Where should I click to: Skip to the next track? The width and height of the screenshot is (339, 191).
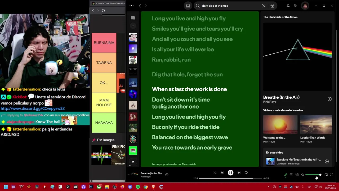[x=239, y=173]
